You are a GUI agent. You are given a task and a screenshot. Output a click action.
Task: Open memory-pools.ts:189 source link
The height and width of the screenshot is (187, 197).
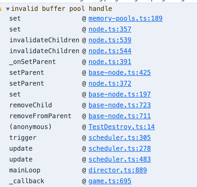[x=125, y=18]
